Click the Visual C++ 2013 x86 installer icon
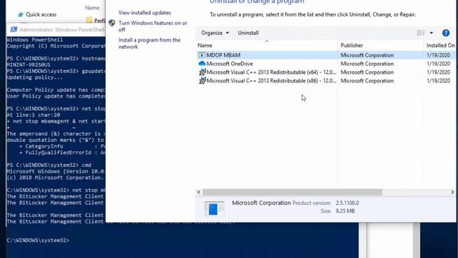 202,80
